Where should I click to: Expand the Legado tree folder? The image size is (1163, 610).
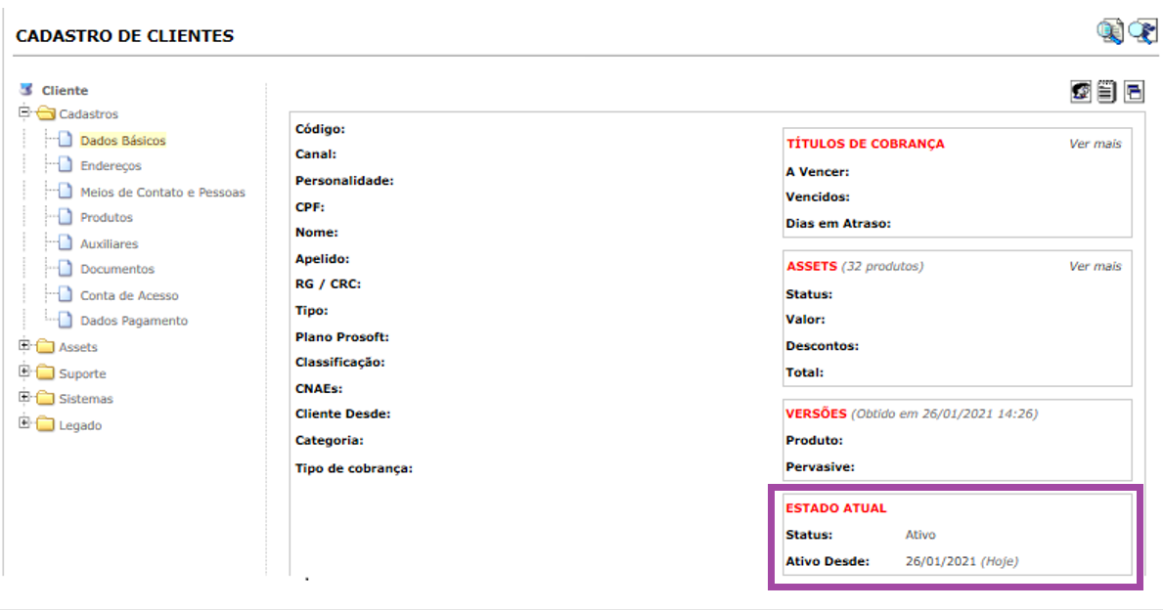point(24,424)
